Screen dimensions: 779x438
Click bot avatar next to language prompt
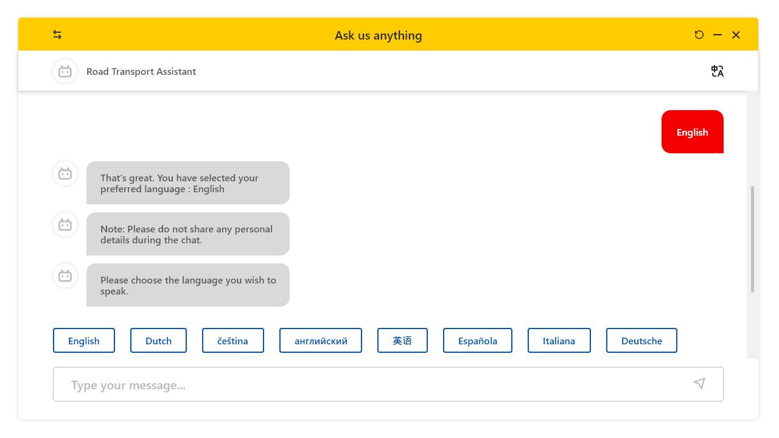coord(65,276)
